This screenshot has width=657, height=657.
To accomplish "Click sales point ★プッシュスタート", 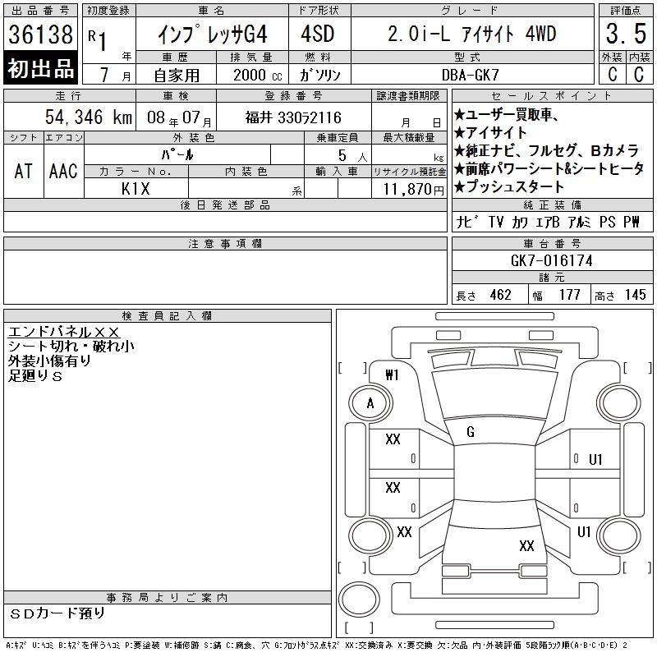I will tap(509, 186).
